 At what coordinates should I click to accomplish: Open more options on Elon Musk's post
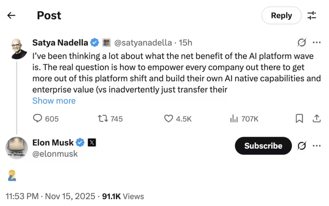[x=317, y=146]
